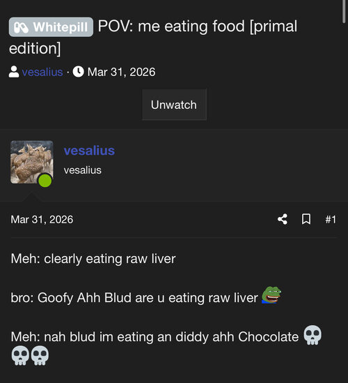Click the clock icon next to the thread date

[78, 72]
